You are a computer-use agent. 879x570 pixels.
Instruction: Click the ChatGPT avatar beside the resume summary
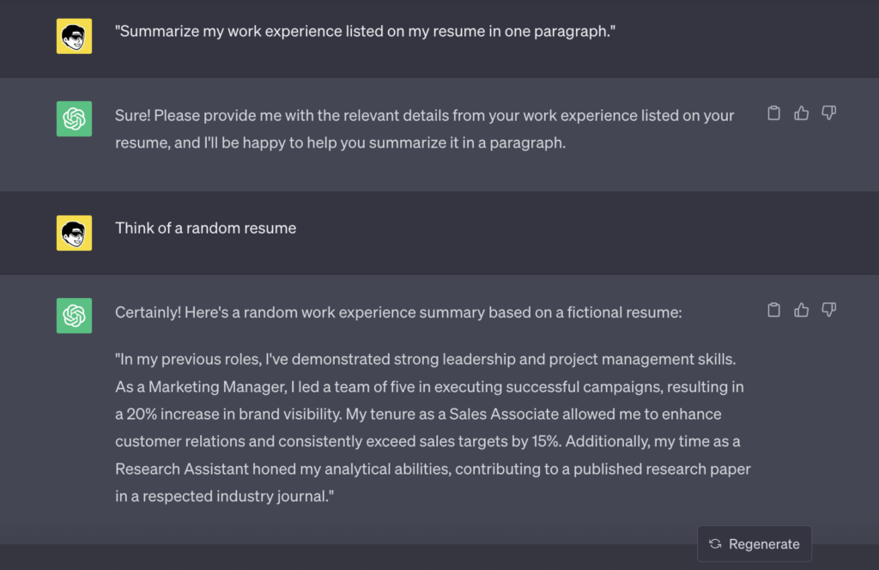[x=74, y=315]
